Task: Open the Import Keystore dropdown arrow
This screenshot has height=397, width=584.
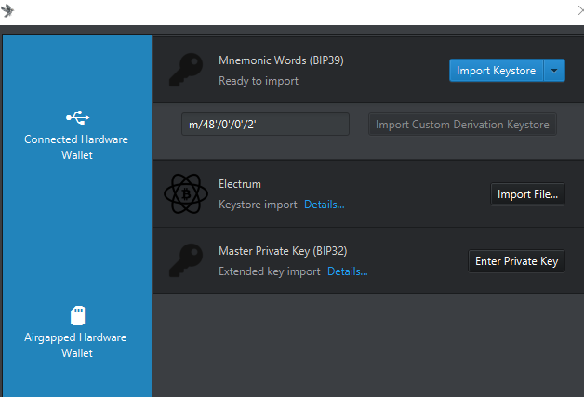Action: [554, 71]
